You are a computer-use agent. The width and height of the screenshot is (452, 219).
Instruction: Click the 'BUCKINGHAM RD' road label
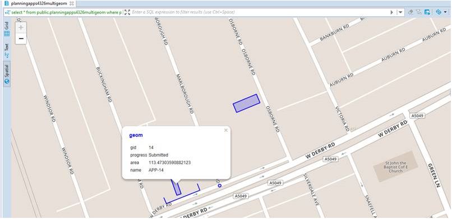104,85
